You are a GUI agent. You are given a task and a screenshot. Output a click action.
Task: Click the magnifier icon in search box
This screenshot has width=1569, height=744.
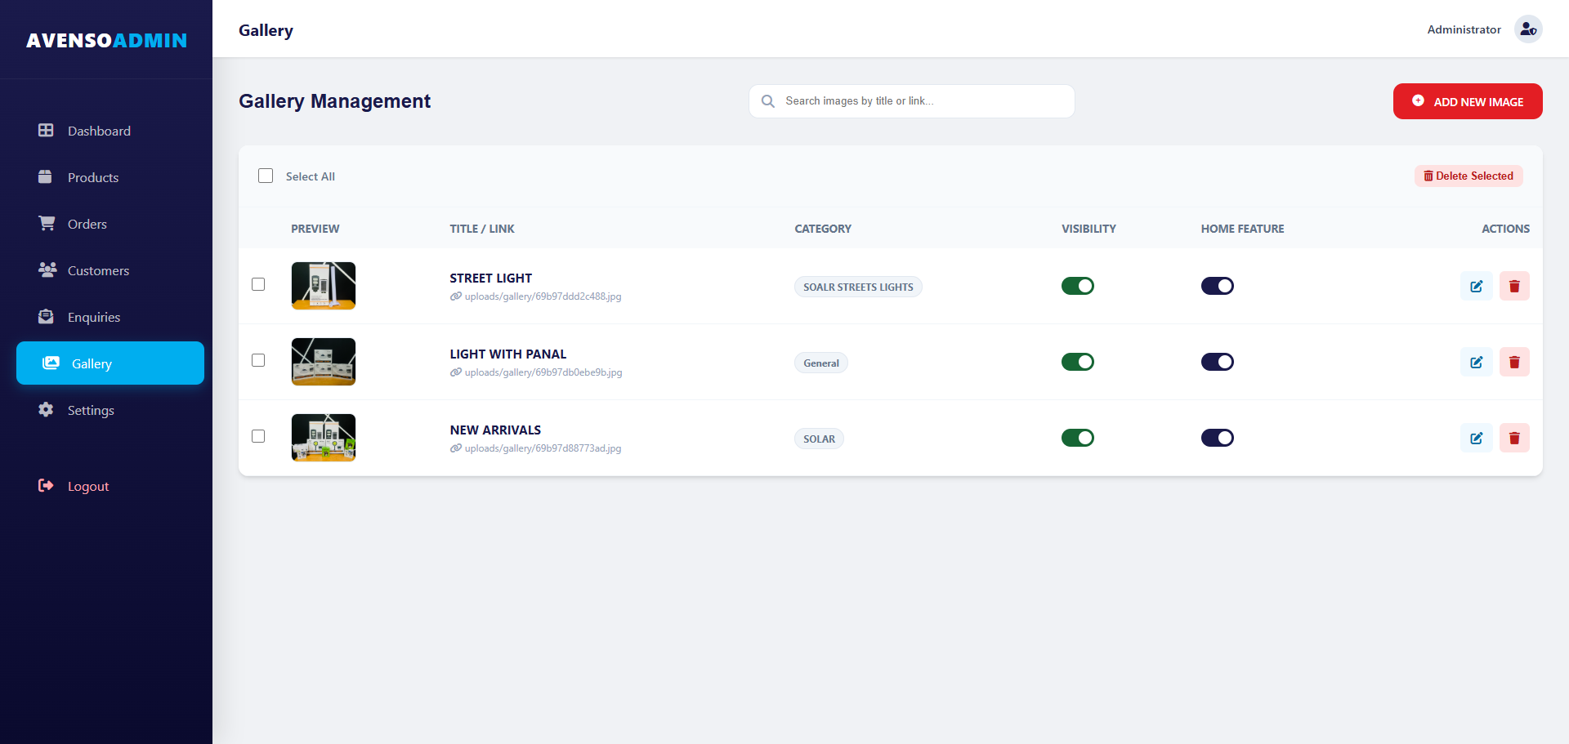pyautogui.click(x=768, y=101)
